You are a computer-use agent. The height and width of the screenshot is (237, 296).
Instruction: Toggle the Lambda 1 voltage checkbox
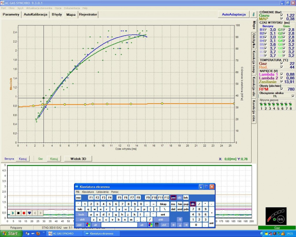[x=282, y=74]
